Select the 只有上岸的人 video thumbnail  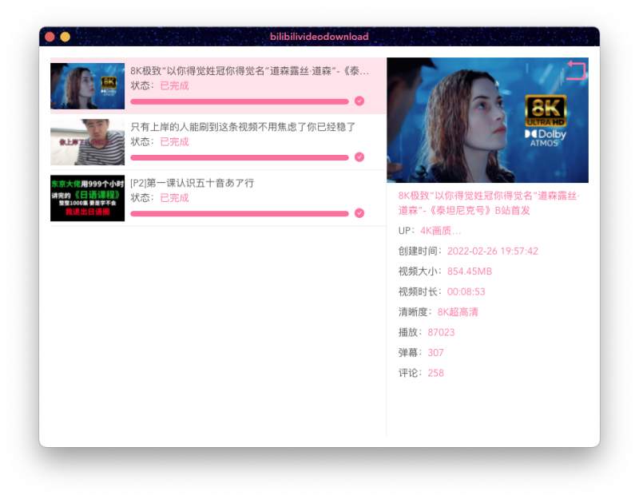(x=88, y=142)
